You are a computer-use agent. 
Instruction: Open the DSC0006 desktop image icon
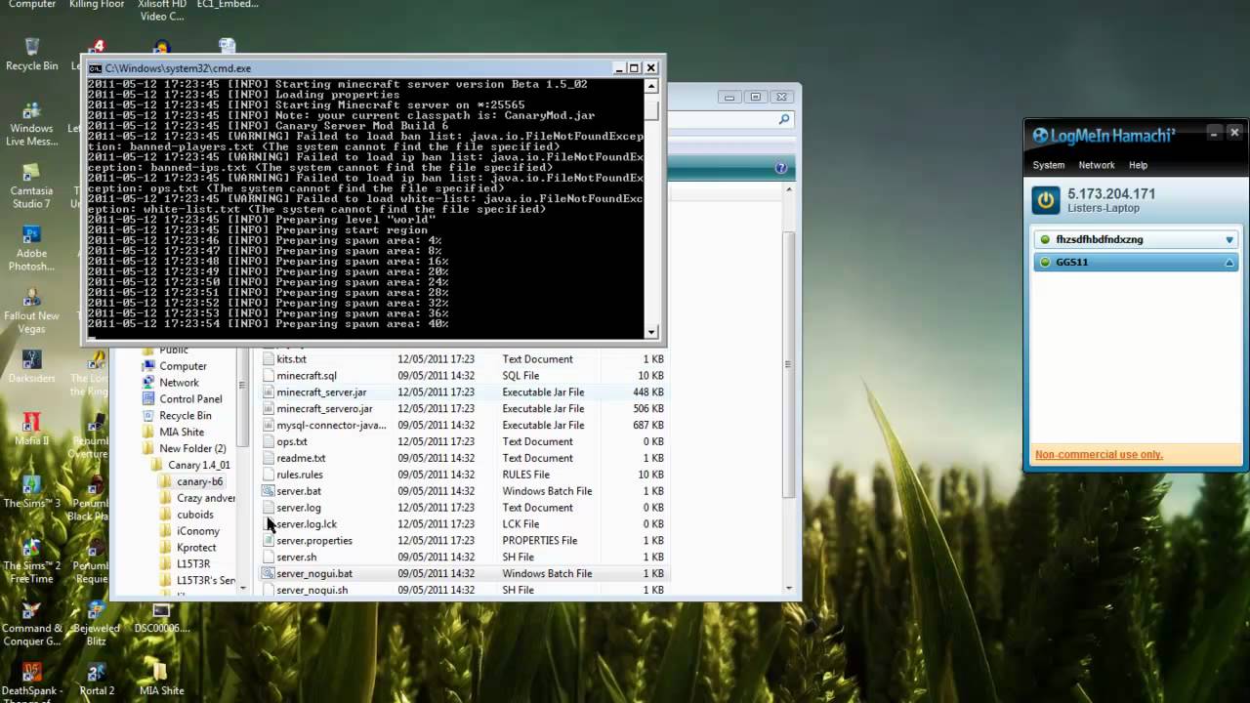(161, 618)
